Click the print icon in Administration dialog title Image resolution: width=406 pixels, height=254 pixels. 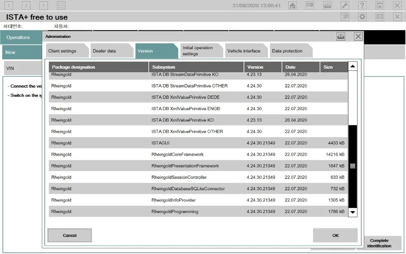341,37
